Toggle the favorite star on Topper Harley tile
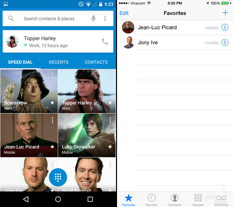The width and height of the screenshot is (233, 207). click(110, 102)
